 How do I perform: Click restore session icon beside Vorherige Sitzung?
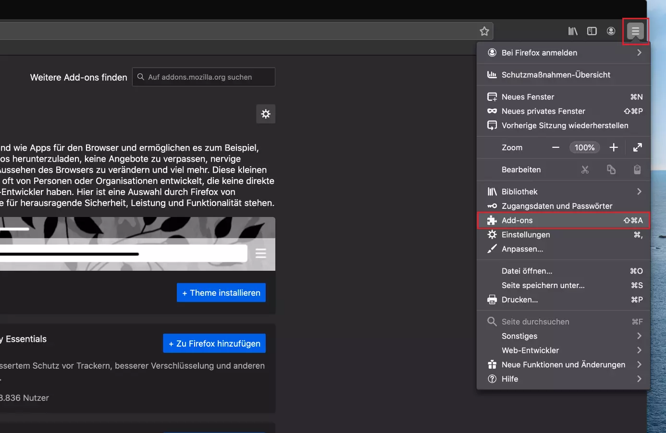[x=492, y=126]
